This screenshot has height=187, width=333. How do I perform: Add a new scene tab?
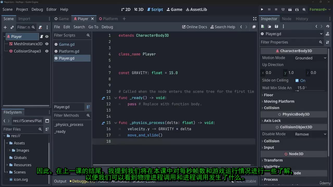124,19
